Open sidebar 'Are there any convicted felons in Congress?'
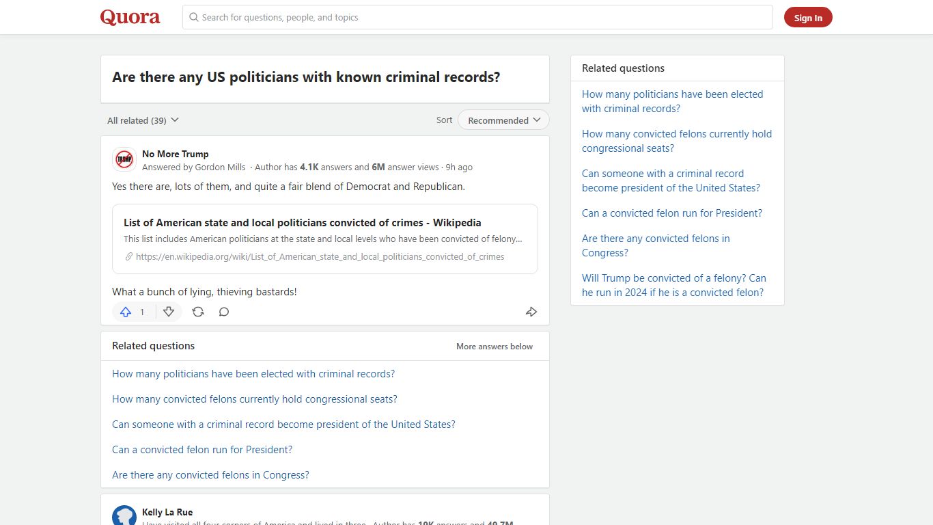Image resolution: width=933 pixels, height=525 pixels. pyautogui.click(x=656, y=245)
